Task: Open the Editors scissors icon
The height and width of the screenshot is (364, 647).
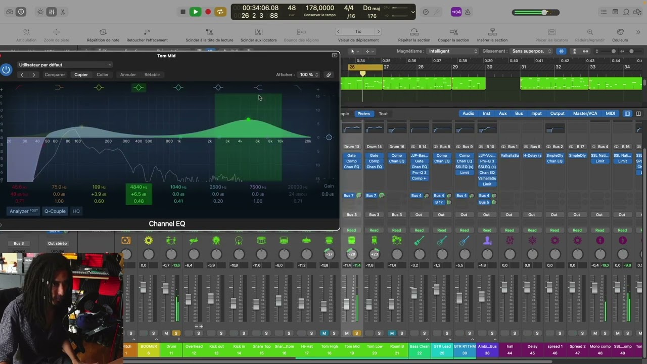Action: 63,12
